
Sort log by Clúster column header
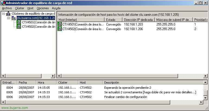tap(67, 83)
